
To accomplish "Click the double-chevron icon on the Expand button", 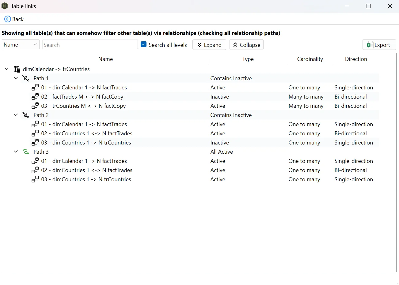I will click(x=199, y=45).
